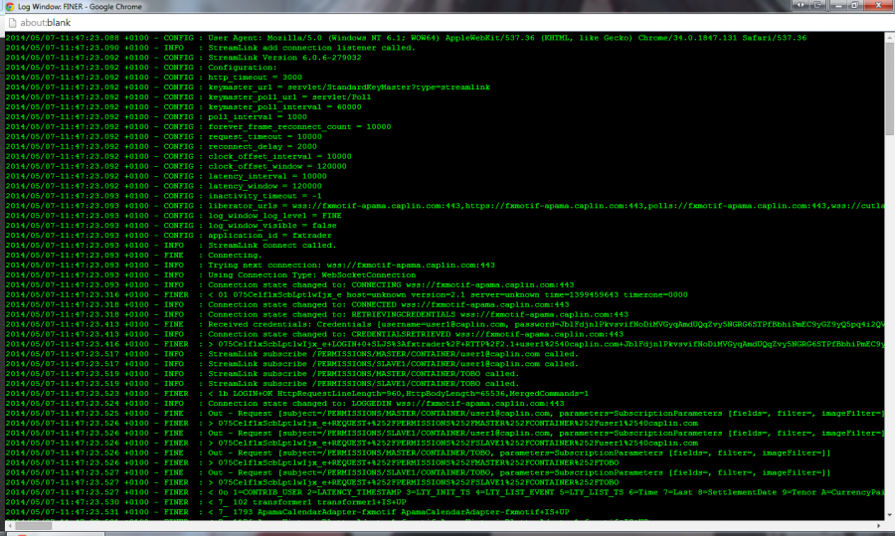Click 'Using Connection Type: WebSocketConnection' line
895x536 pixels.
(x=211, y=275)
